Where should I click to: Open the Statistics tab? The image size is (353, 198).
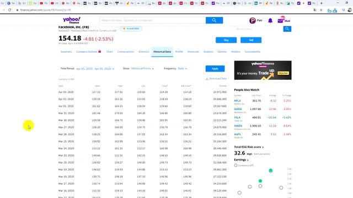(x=143, y=52)
